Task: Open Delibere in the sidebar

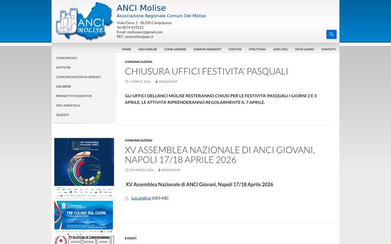Action: [x=64, y=86]
